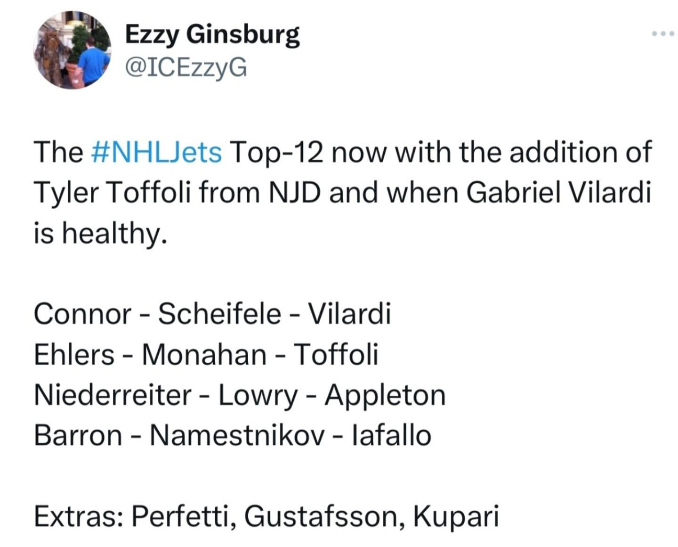Click Scheifele in the first line
Image resolution: width=678 pixels, height=547 pixels.
tap(219, 314)
